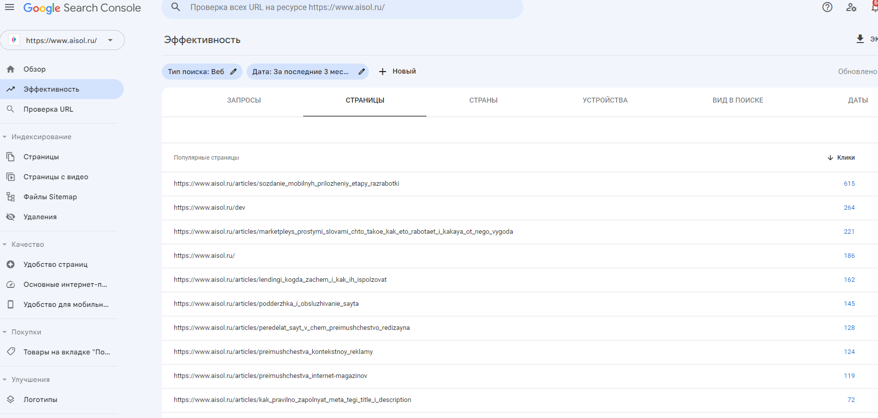Click the export download icon
Image resolution: width=878 pixels, height=418 pixels.
pos(860,39)
